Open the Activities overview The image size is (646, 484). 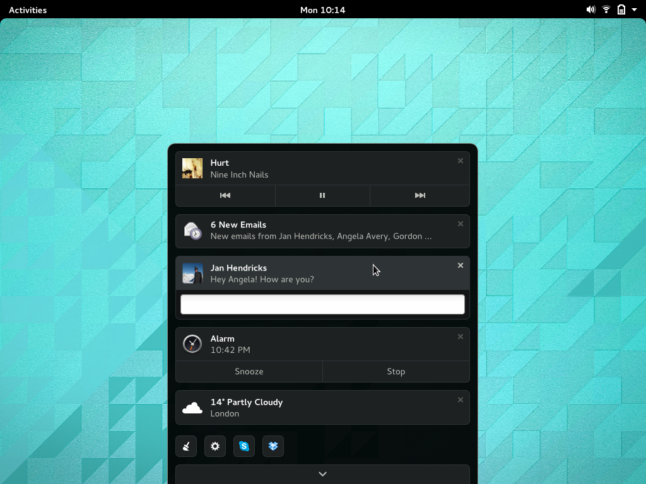(x=27, y=9)
